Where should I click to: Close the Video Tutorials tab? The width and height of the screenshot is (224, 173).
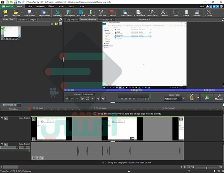click(x=114, y=20)
